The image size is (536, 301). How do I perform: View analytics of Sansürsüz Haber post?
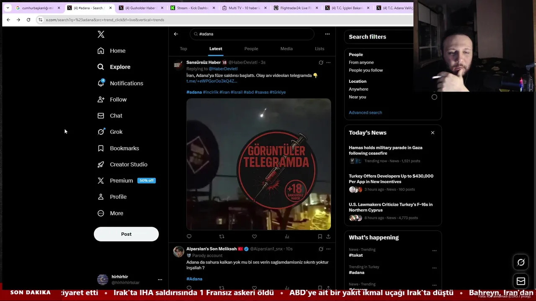[287, 237]
